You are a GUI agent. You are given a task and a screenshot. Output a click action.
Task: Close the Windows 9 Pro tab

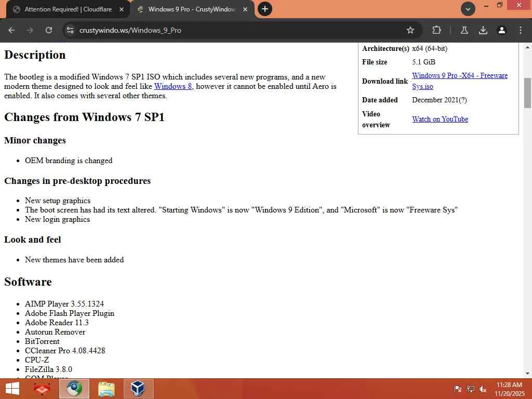[x=245, y=9]
